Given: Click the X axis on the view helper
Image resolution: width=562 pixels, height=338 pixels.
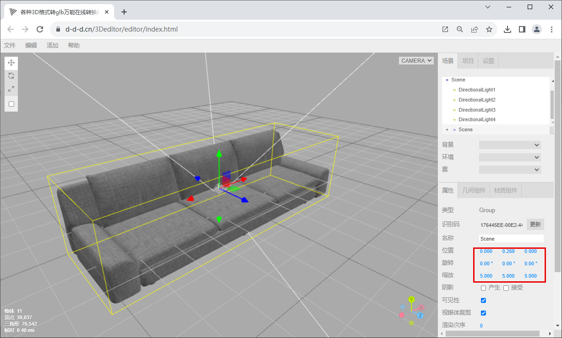Looking at the screenshot, I should click(421, 307).
